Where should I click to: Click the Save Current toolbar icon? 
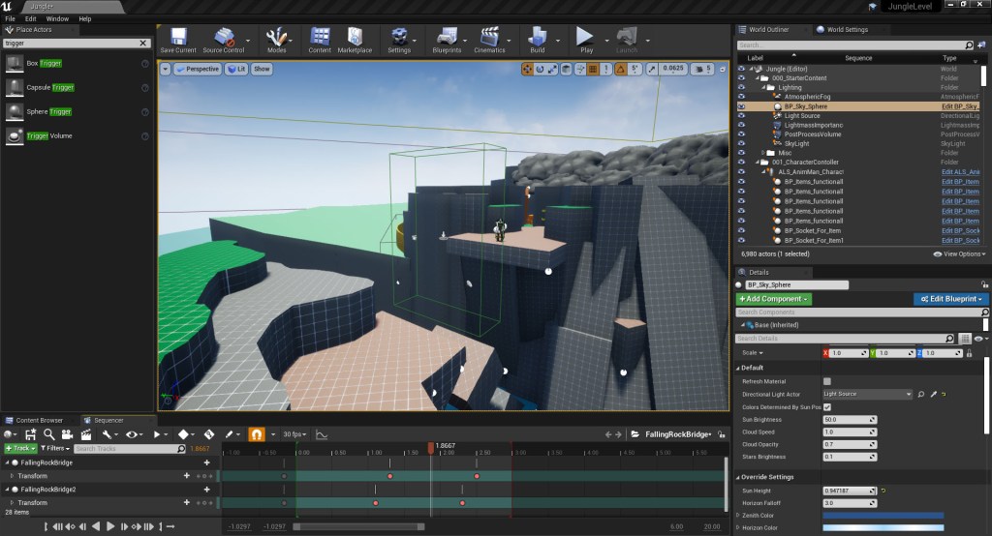[x=178, y=37]
